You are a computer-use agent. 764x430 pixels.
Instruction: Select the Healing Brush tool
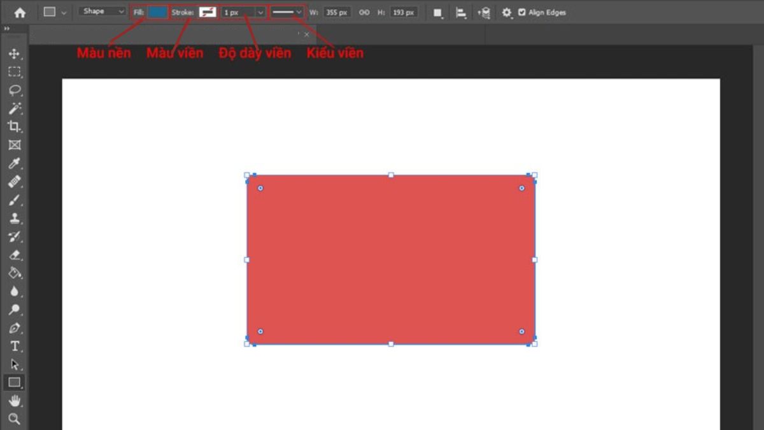(14, 182)
